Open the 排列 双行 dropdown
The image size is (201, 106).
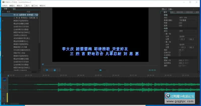[x=188, y=31]
